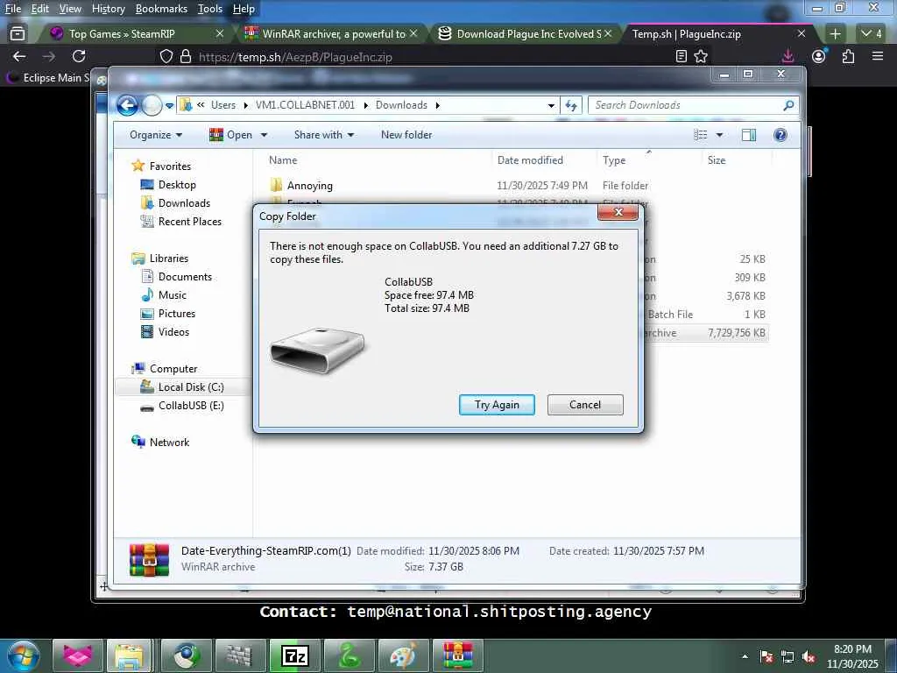
Task: Select Libraries in navigation pane
Action: click(x=169, y=259)
